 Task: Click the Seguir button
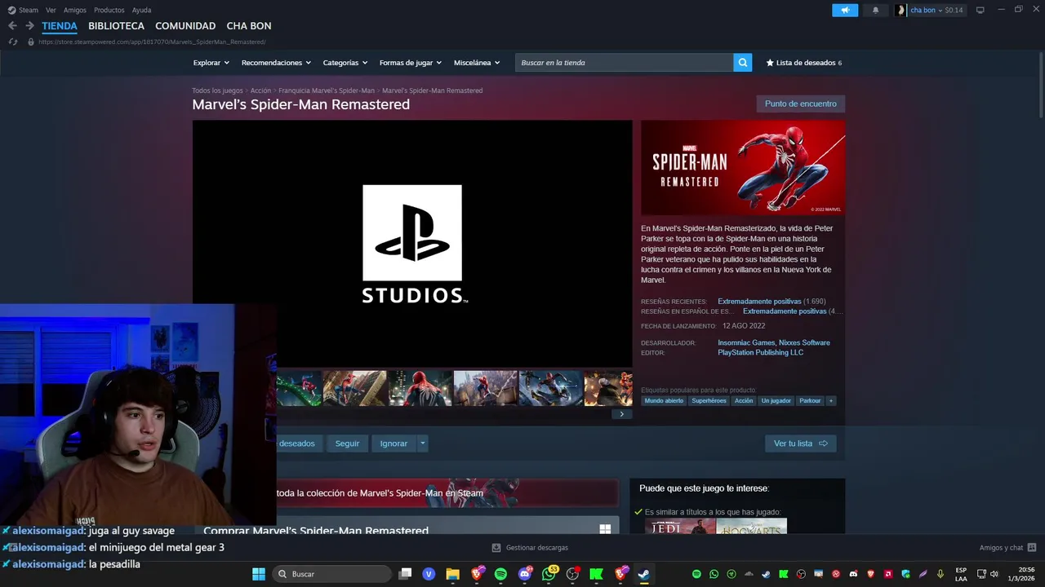pos(347,444)
